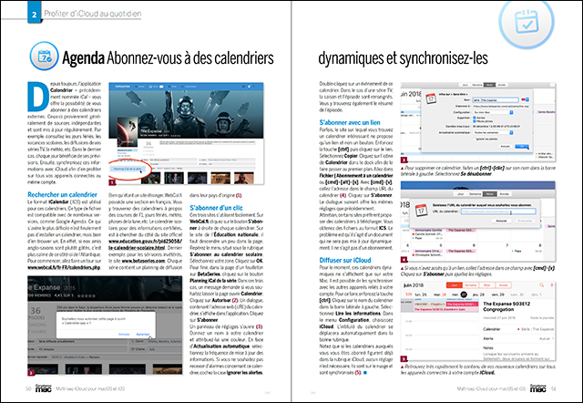Open the Anniversaire Chris event on day 5

click(428, 251)
